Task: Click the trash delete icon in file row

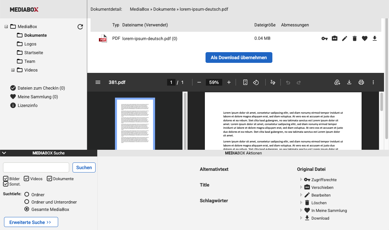Action: point(355,38)
